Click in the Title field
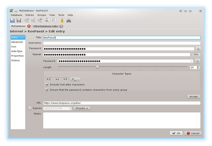The width and height of the screenshot is (212, 146). pos(122,37)
